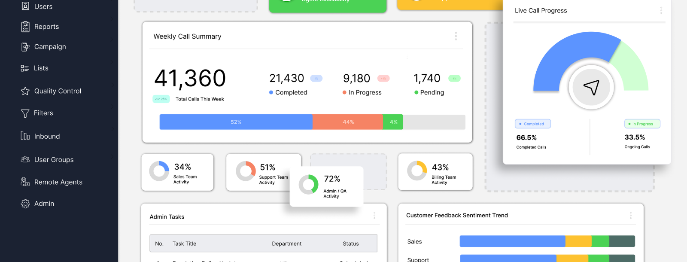Click the Inbound bars icon
The image size is (687, 262).
click(25, 136)
